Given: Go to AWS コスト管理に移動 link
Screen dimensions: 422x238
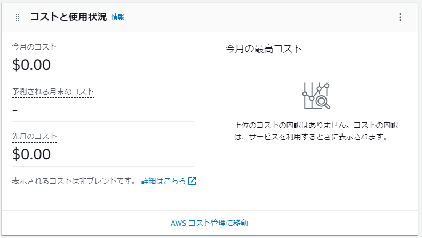Looking at the screenshot, I should pos(209,223).
